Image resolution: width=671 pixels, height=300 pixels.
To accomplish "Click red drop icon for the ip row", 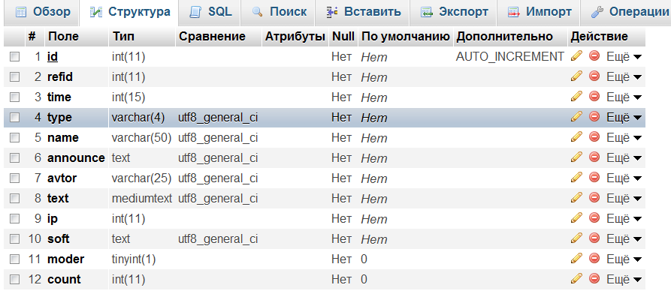I will pos(594,218).
